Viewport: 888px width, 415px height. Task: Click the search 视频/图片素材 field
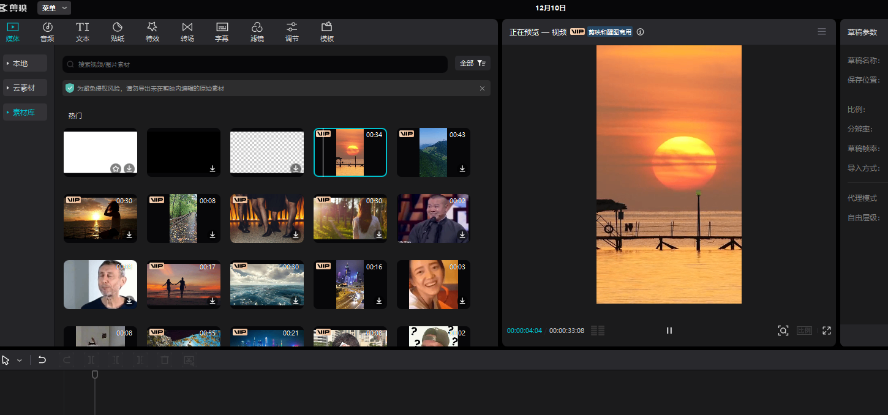[255, 64]
